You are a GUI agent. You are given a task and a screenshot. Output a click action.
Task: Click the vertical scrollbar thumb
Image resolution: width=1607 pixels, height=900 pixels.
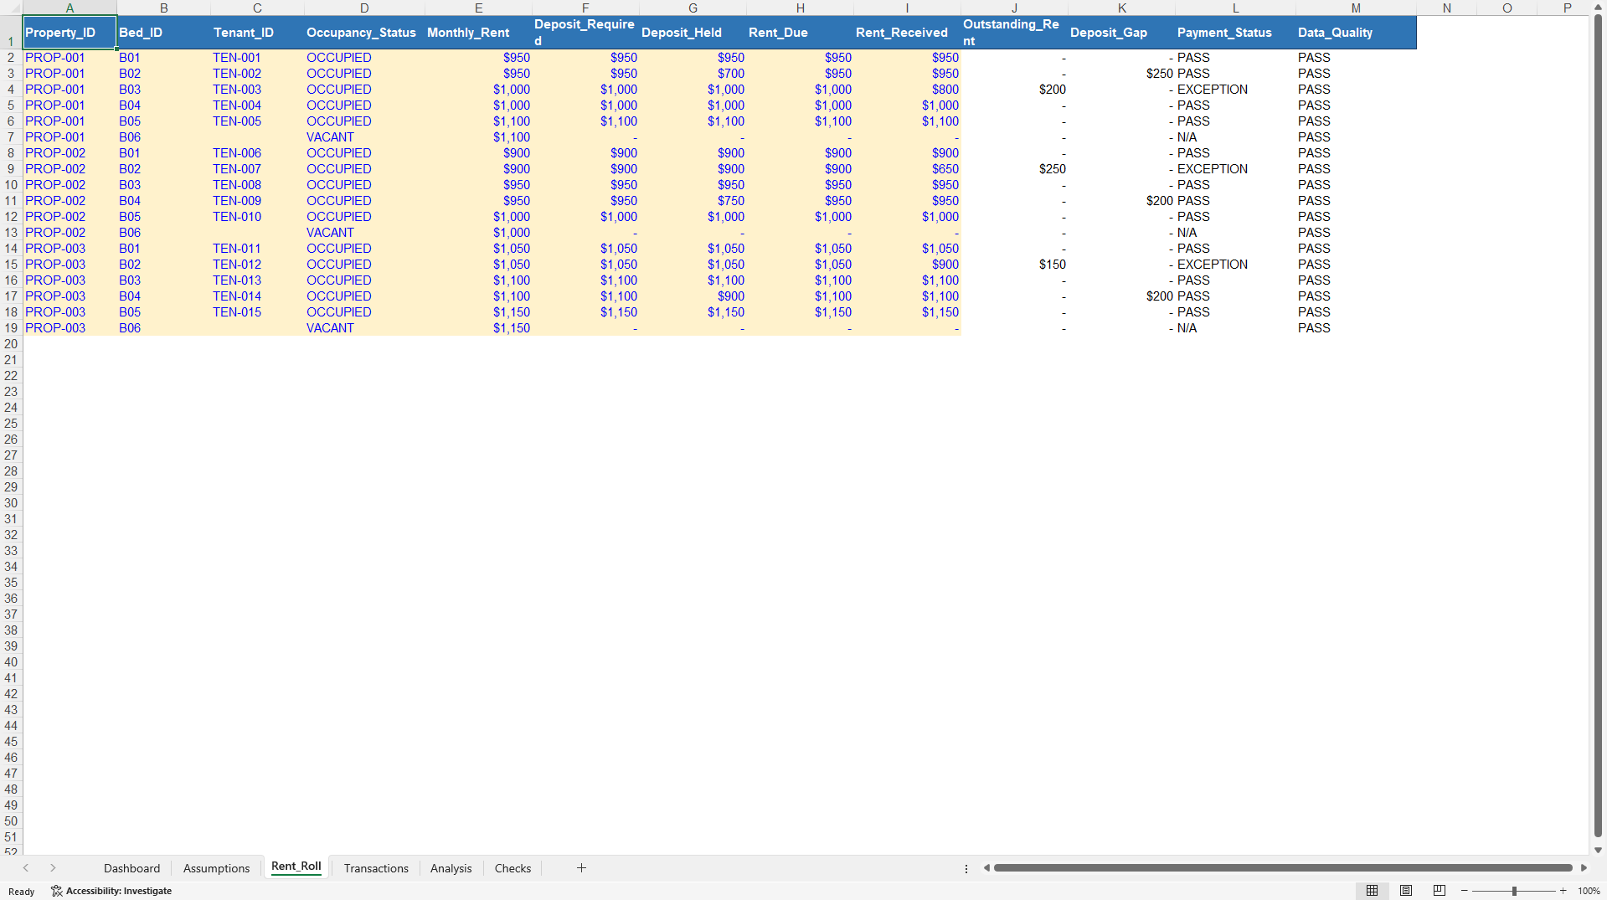click(x=1598, y=427)
